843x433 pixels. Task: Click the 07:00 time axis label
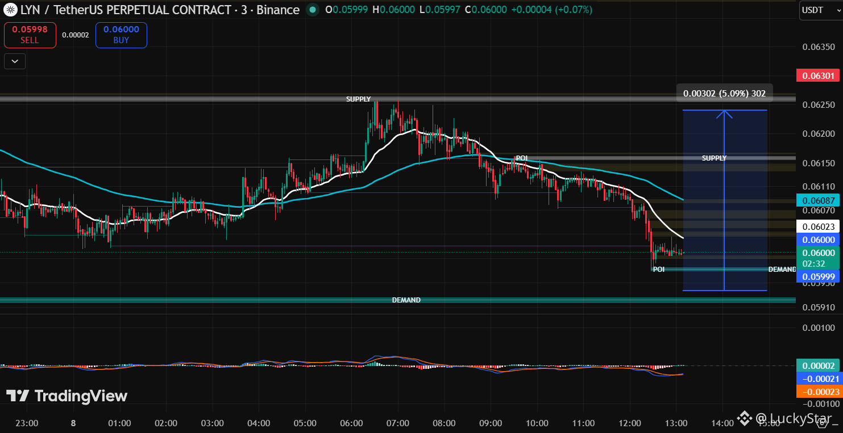(398, 423)
